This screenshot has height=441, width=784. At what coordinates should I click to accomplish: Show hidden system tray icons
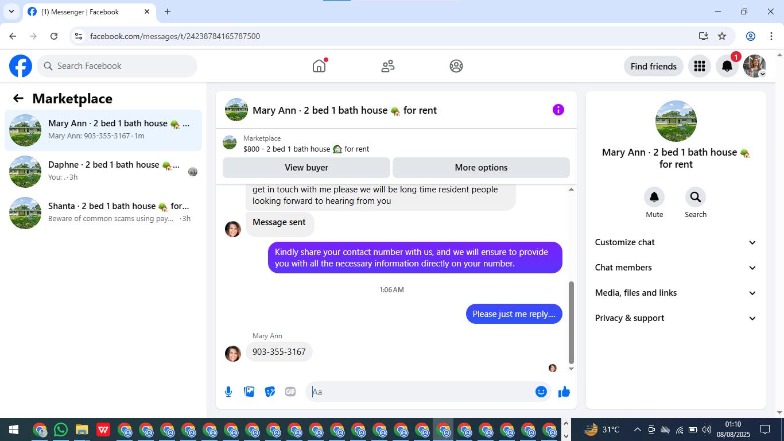click(x=637, y=430)
